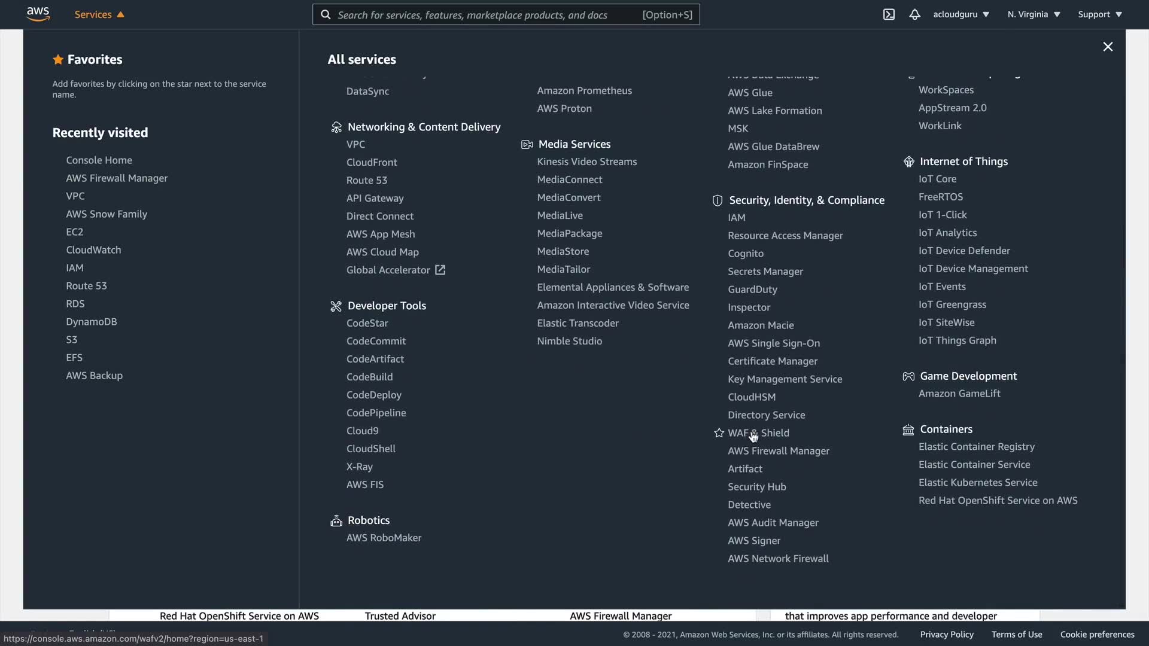The width and height of the screenshot is (1149, 646).
Task: Open EC2 from Recently visited
Action: [75, 232]
